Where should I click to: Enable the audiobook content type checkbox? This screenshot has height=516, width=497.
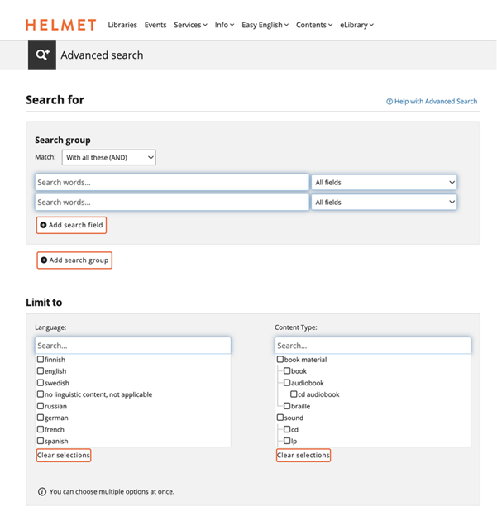pyautogui.click(x=288, y=383)
